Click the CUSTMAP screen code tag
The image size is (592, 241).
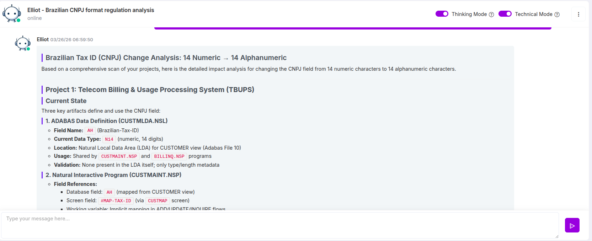click(x=158, y=201)
